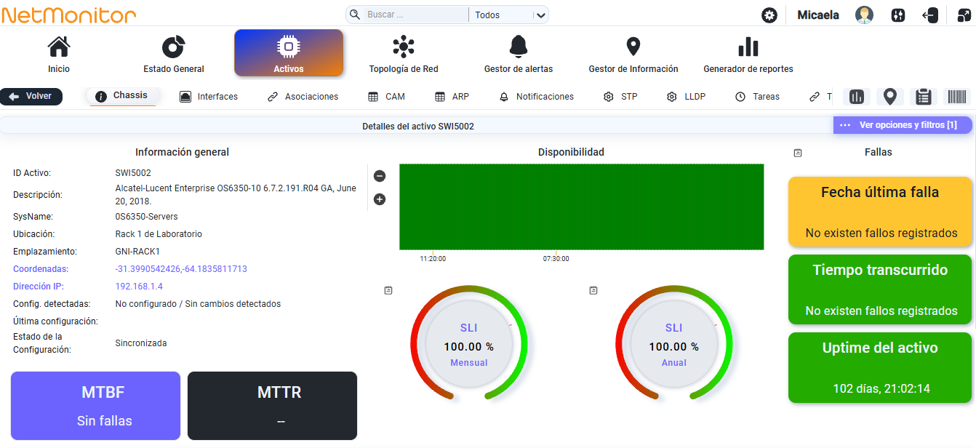Click the Uptime del activo card
Viewport: 976px width, 448px height.
coord(880,367)
